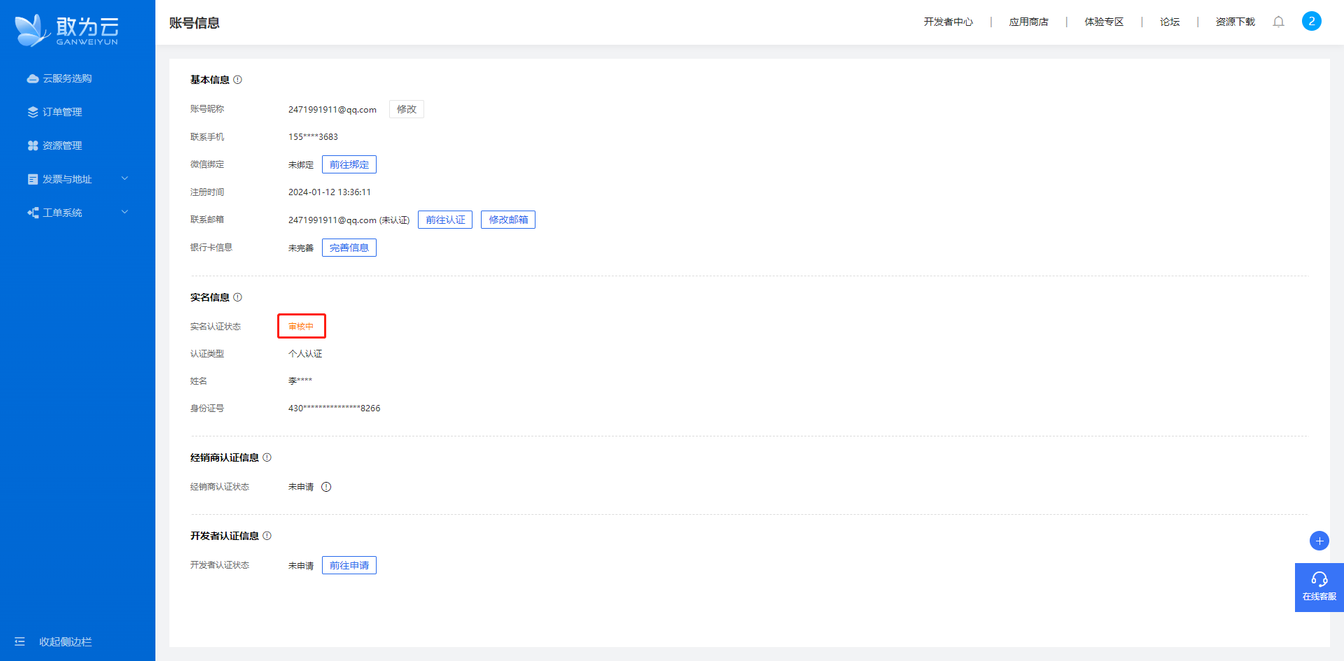Click 前往申请 for developer certification
This screenshot has width=1344, height=661.
coord(349,565)
